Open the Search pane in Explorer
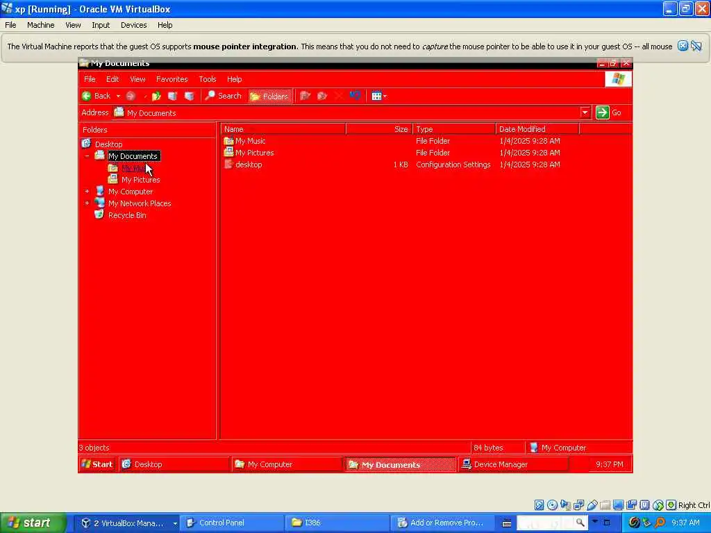 coord(223,96)
